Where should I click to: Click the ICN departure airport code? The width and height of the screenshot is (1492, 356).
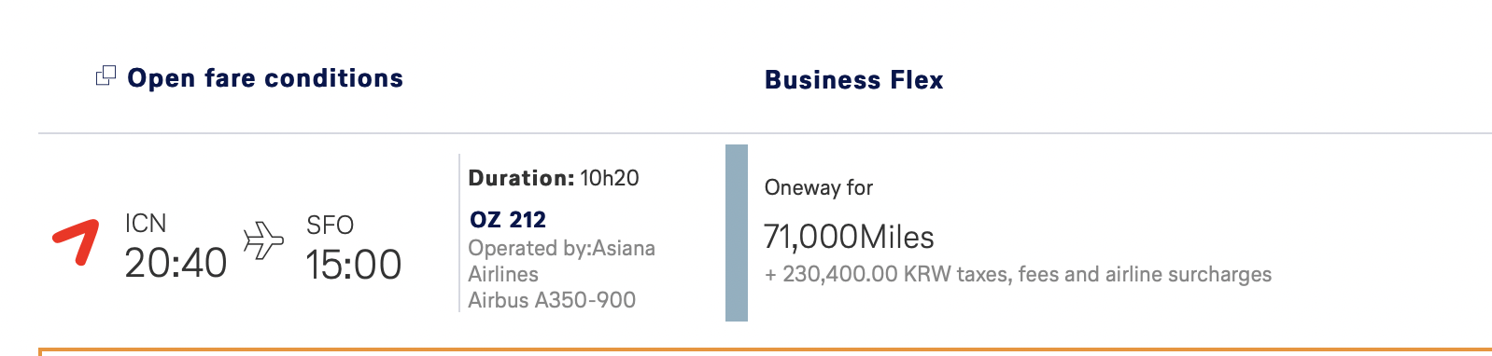(146, 224)
